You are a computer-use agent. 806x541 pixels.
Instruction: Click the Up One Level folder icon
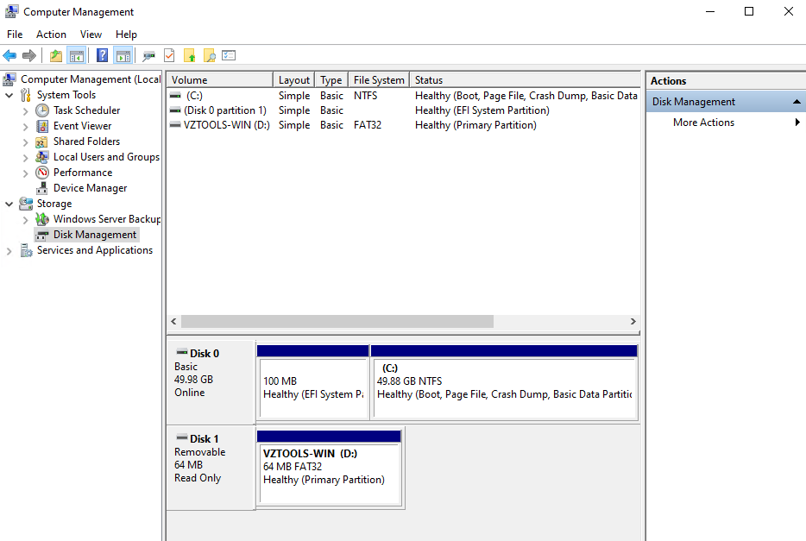point(56,55)
